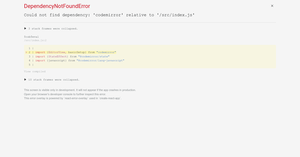The image size is (300, 157).
Task: Click the /src/index.js:2 source location
Action: 35,40
